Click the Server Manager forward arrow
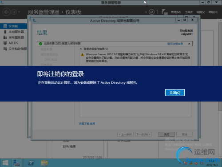The height and width of the screenshot is (167, 222). coord(14,12)
